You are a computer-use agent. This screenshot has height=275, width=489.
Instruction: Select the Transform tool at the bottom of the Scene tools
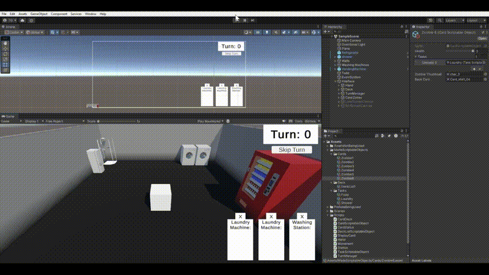pos(5,70)
